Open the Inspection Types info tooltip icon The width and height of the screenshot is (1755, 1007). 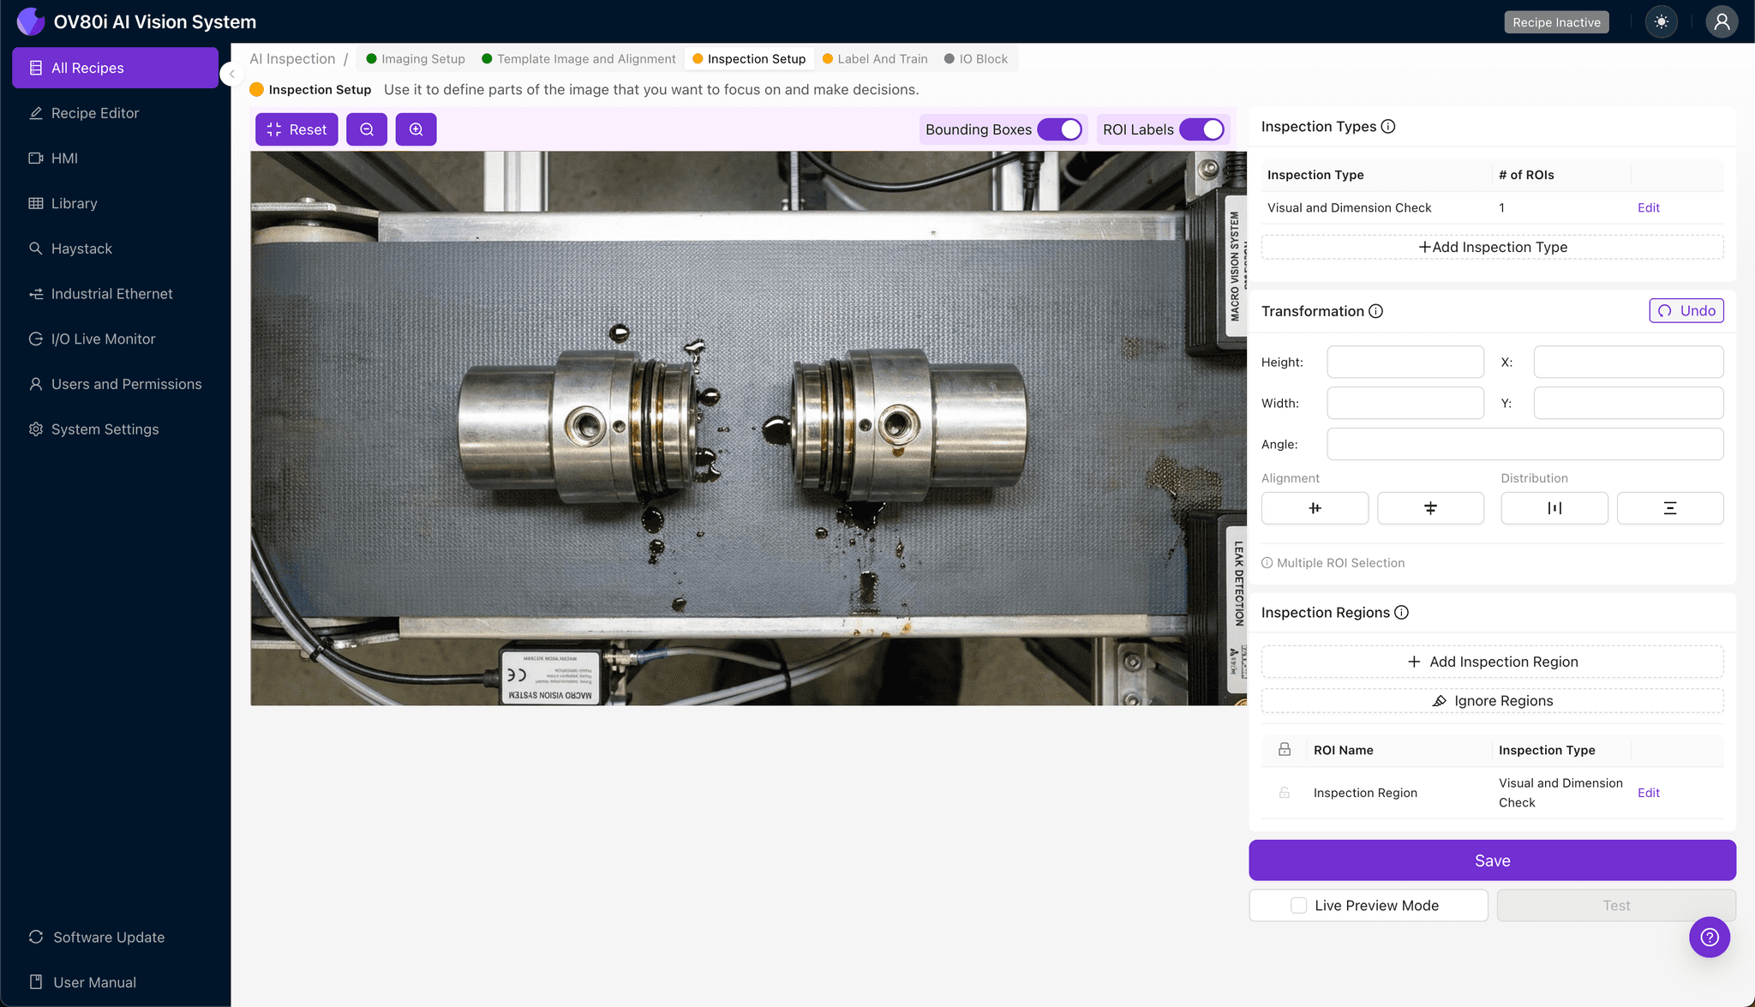1388,126
